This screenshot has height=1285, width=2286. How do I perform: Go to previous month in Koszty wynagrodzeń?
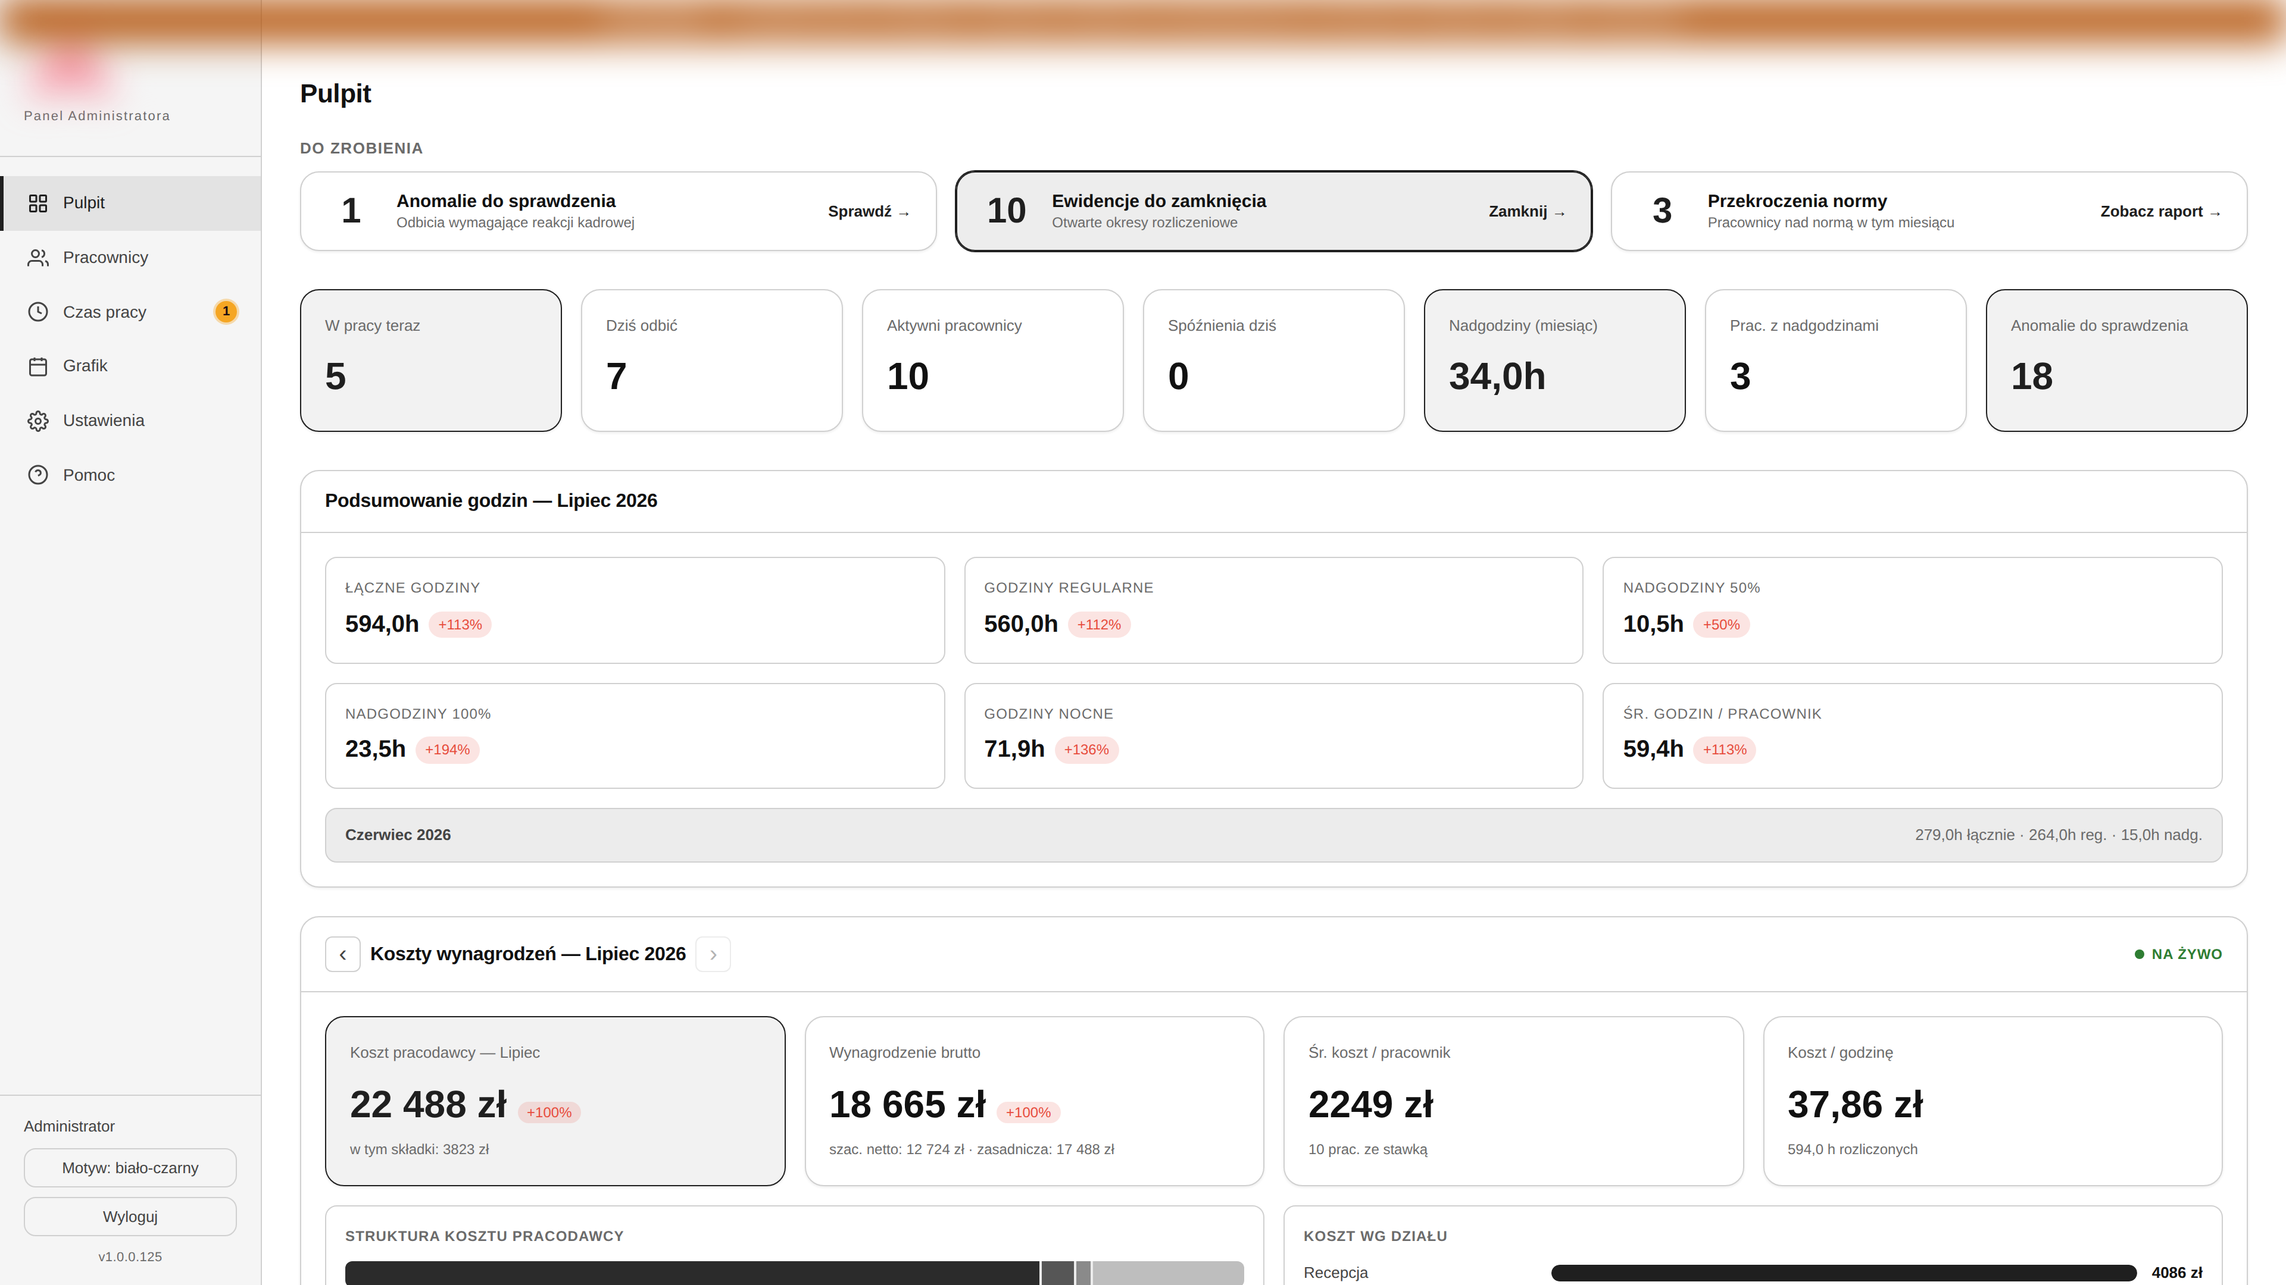click(x=342, y=954)
